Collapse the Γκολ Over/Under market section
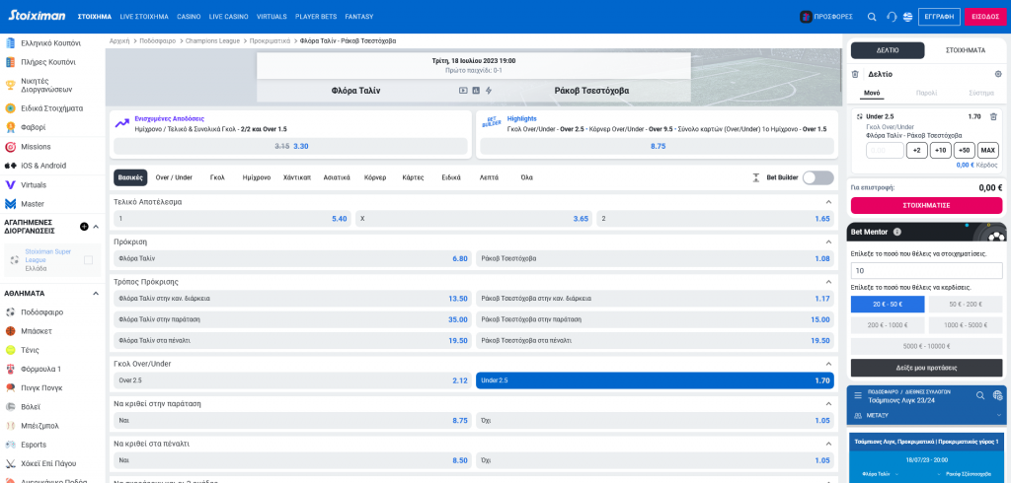This screenshot has width=1011, height=483. pyautogui.click(x=828, y=364)
